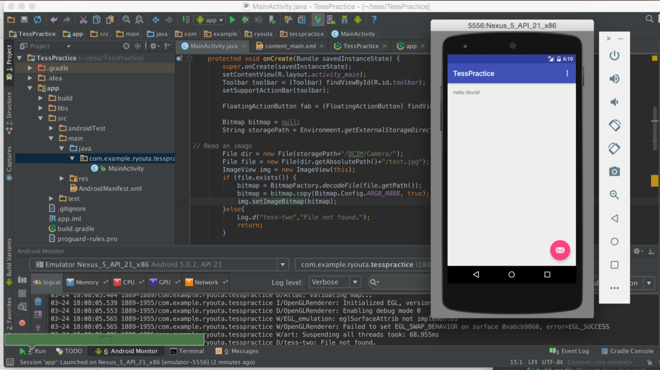Click emulator zoom magnifier icon
This screenshot has width=660, height=370.
(x=614, y=195)
